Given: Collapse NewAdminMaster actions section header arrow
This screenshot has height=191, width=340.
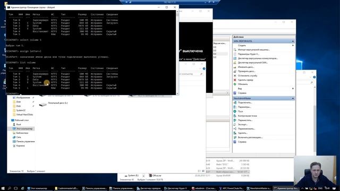Looking at the screenshot, I should (x=293, y=98).
